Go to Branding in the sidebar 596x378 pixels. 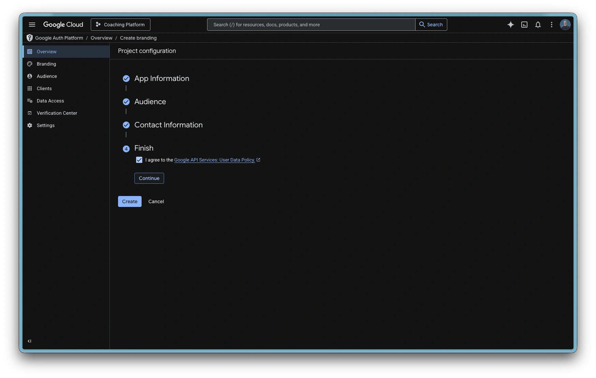click(x=46, y=64)
